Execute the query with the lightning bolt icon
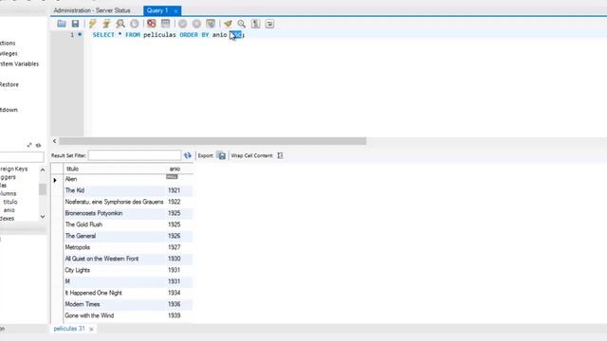 click(92, 24)
